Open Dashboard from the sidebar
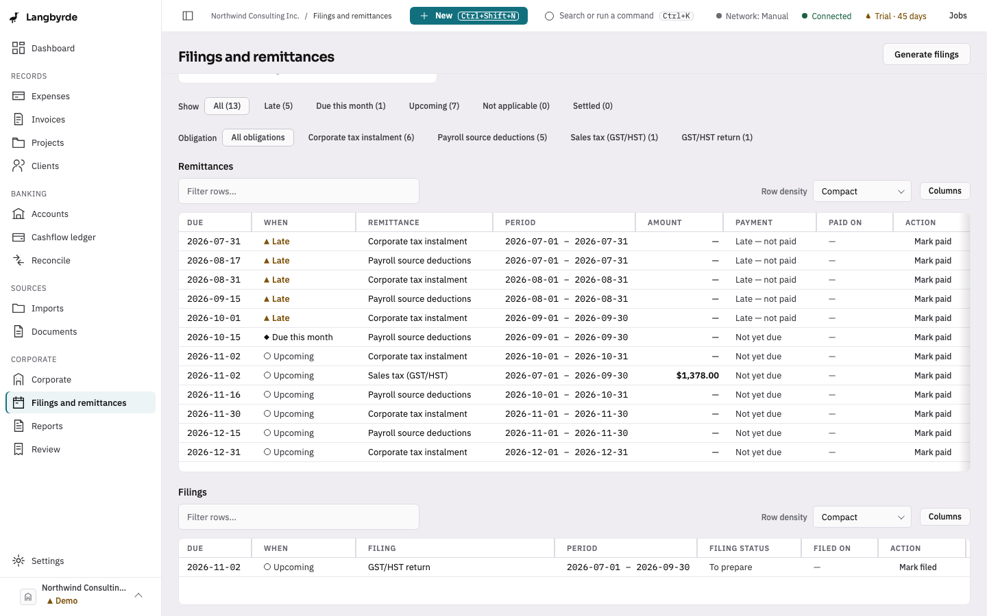 81,48
